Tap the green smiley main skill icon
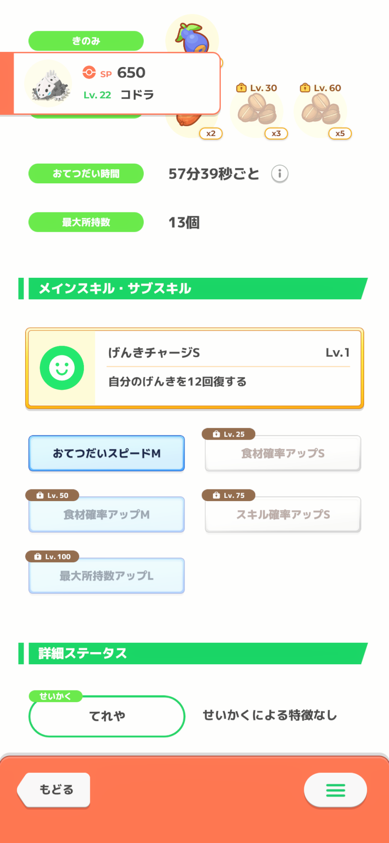This screenshot has height=843, width=389. (x=62, y=368)
